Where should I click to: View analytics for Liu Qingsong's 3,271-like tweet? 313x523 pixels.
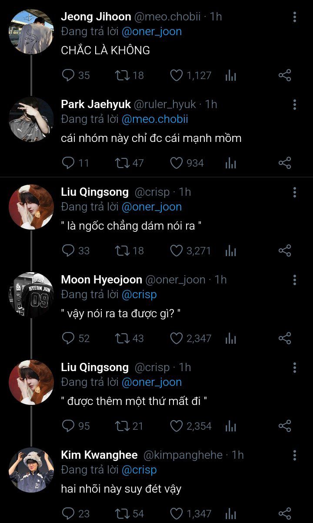[x=231, y=251]
